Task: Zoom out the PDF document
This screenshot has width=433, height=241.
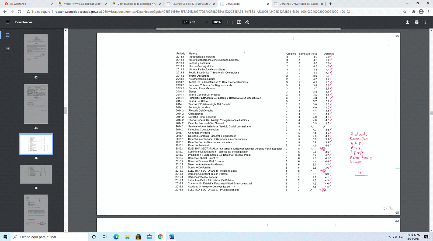Action: pyautogui.click(x=207, y=22)
